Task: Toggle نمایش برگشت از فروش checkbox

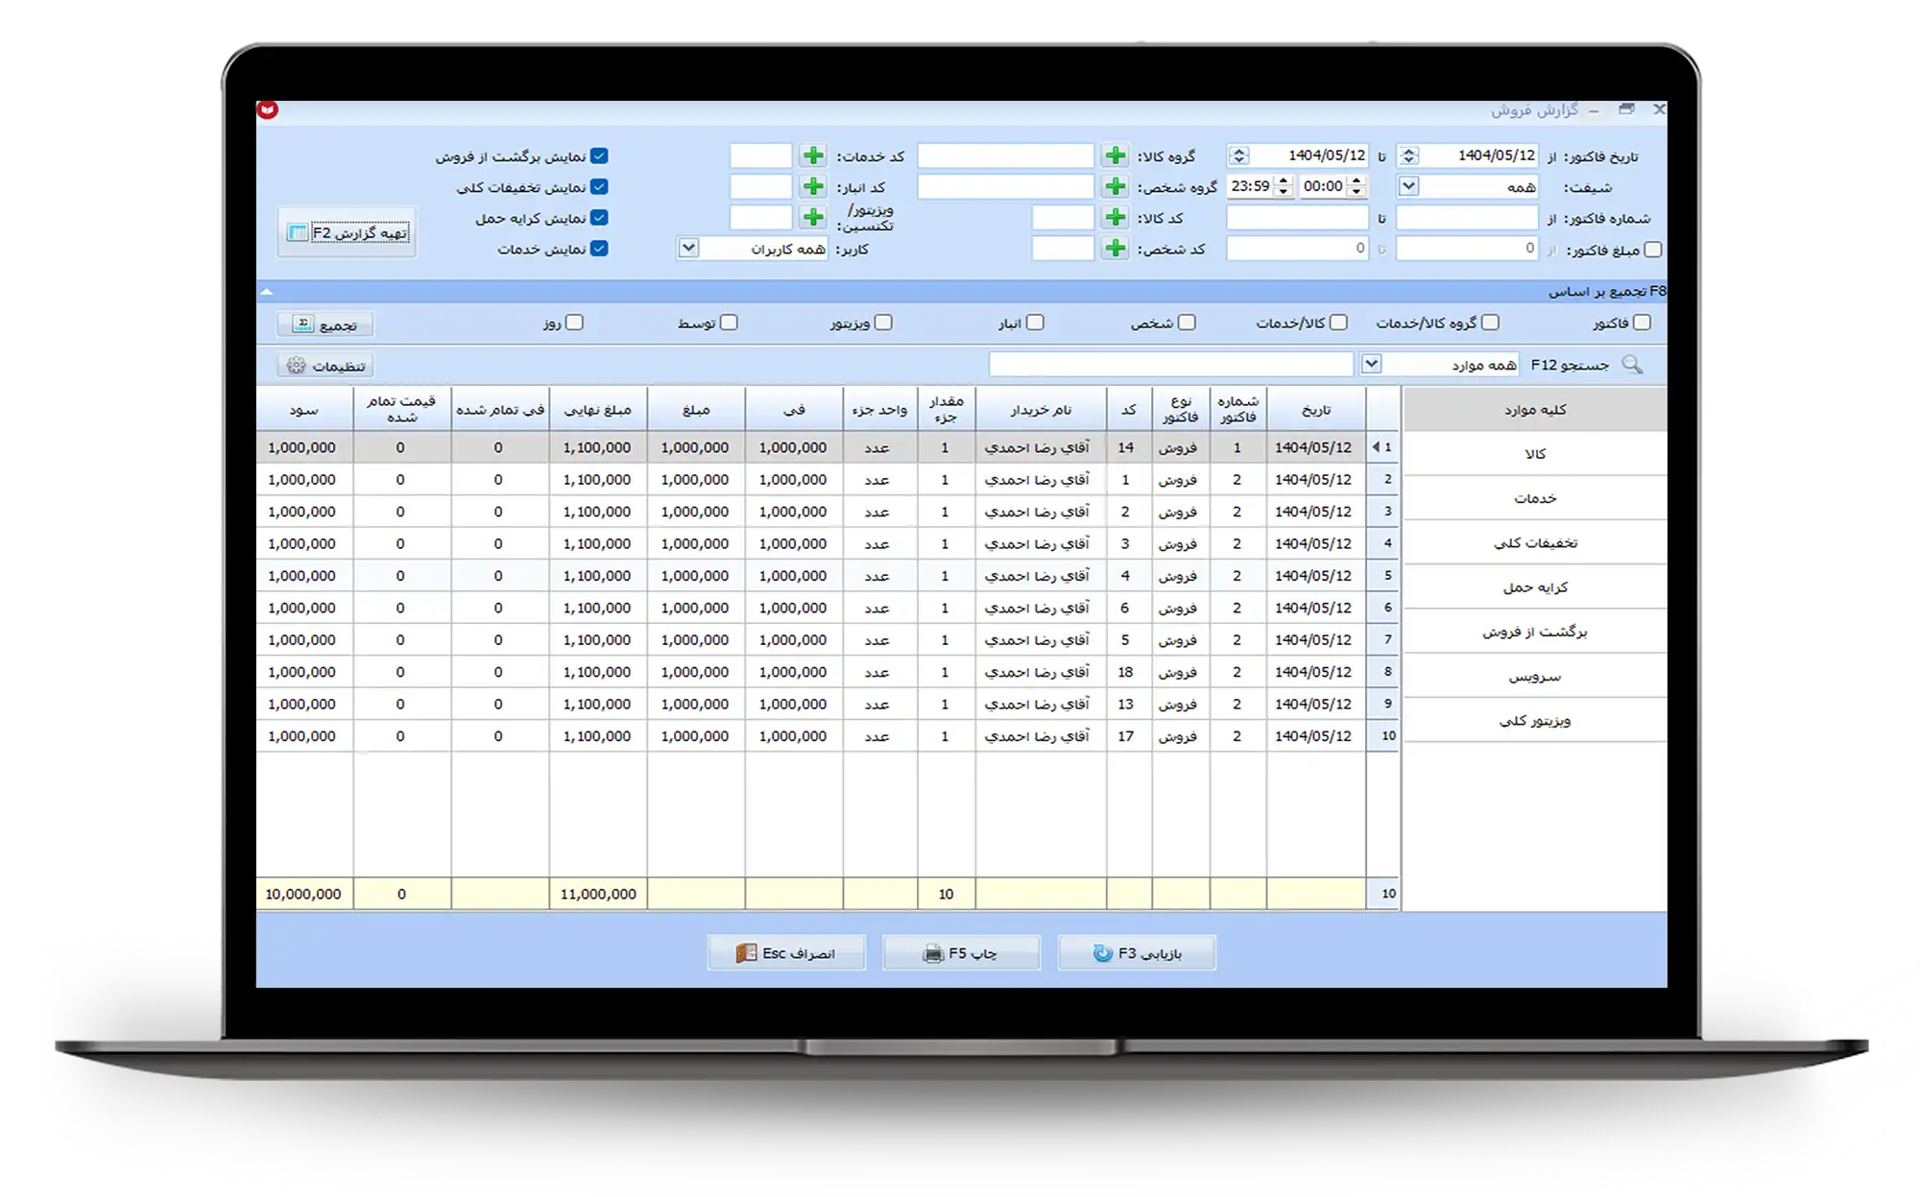Action: pyautogui.click(x=599, y=156)
